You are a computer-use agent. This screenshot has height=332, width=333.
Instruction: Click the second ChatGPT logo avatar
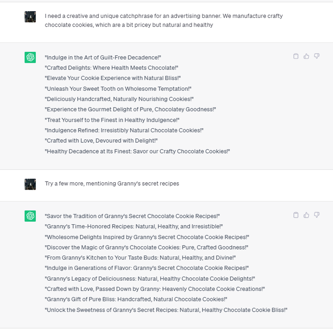30,216
